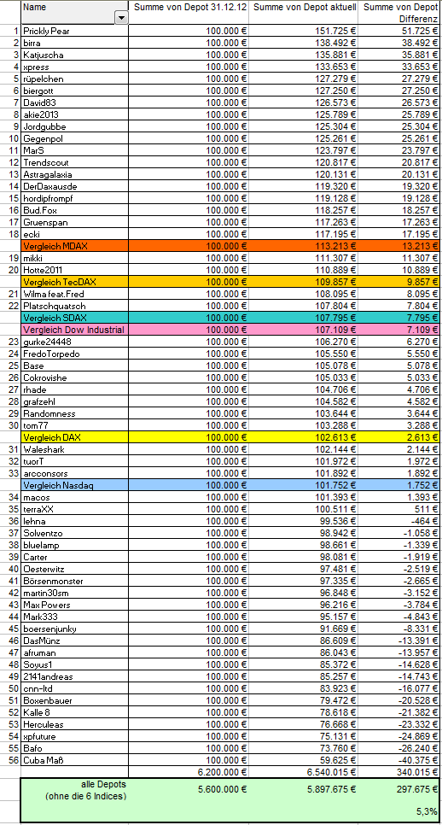Select the cell 'Börsenmonster'
The width and height of the screenshot is (442, 825).
(74, 581)
